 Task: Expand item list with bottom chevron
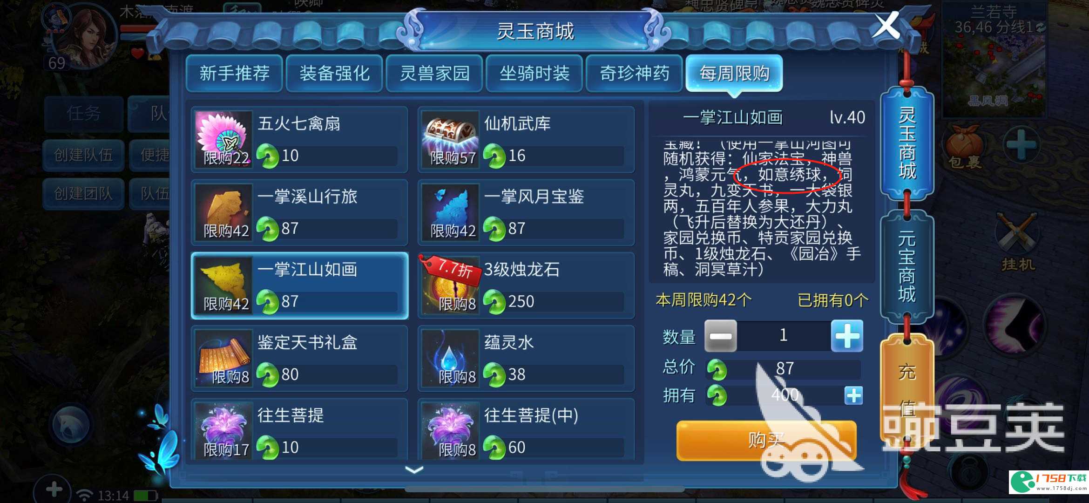click(414, 470)
